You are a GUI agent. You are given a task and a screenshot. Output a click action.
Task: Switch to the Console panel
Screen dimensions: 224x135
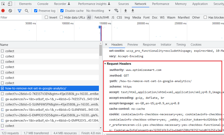[43, 4]
